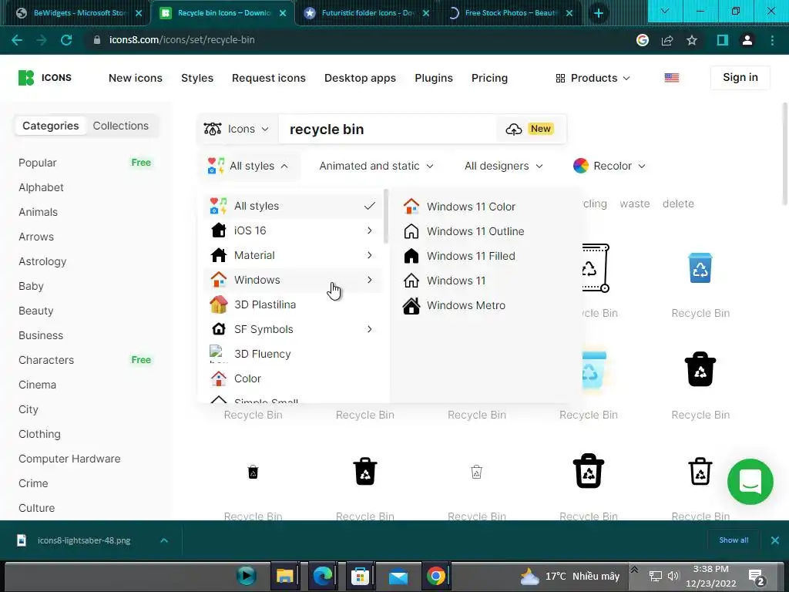Choose 3D Plastilina style

[x=294, y=304]
